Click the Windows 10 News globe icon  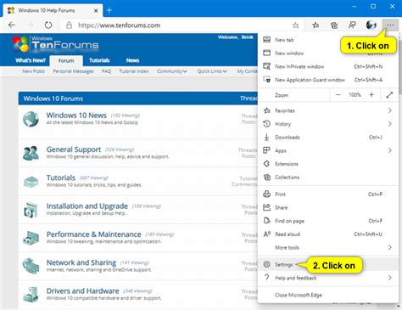(31, 119)
